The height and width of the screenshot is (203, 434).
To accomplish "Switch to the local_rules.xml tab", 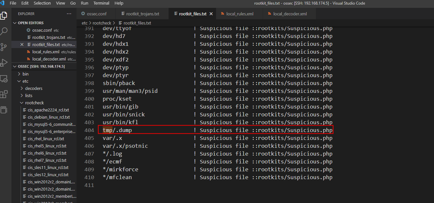I will [x=239, y=14].
